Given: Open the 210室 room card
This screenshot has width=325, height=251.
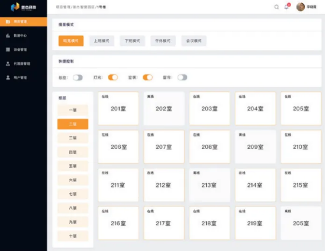Looking at the screenshot, I should [x=301, y=147].
